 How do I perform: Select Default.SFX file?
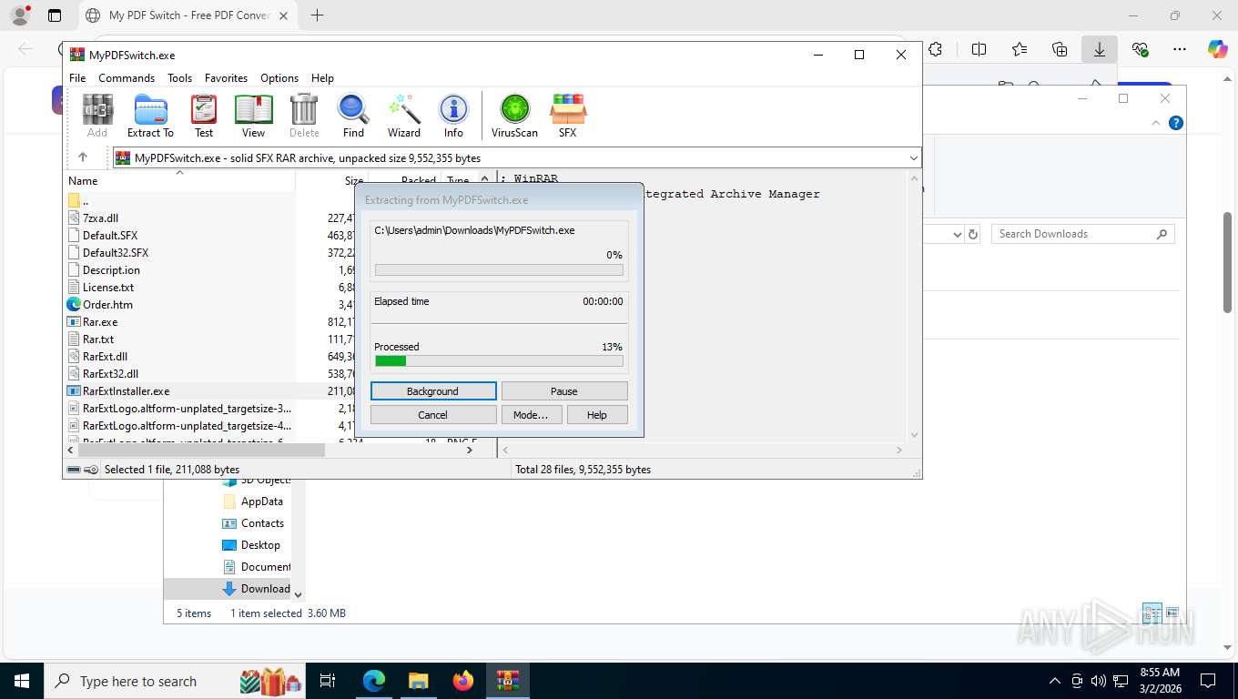(x=110, y=235)
